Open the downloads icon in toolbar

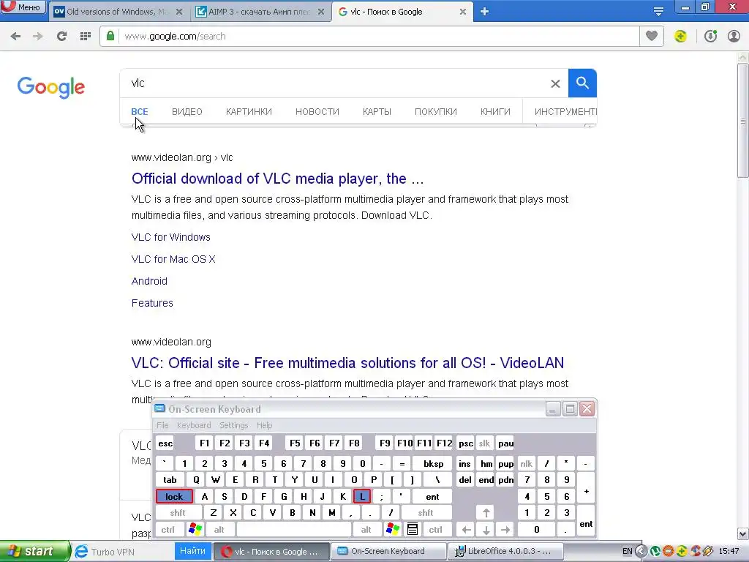(x=710, y=37)
